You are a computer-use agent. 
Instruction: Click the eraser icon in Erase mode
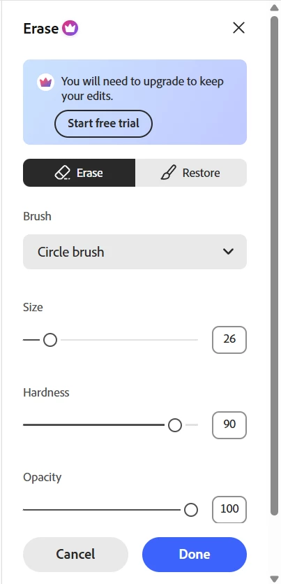(62, 173)
